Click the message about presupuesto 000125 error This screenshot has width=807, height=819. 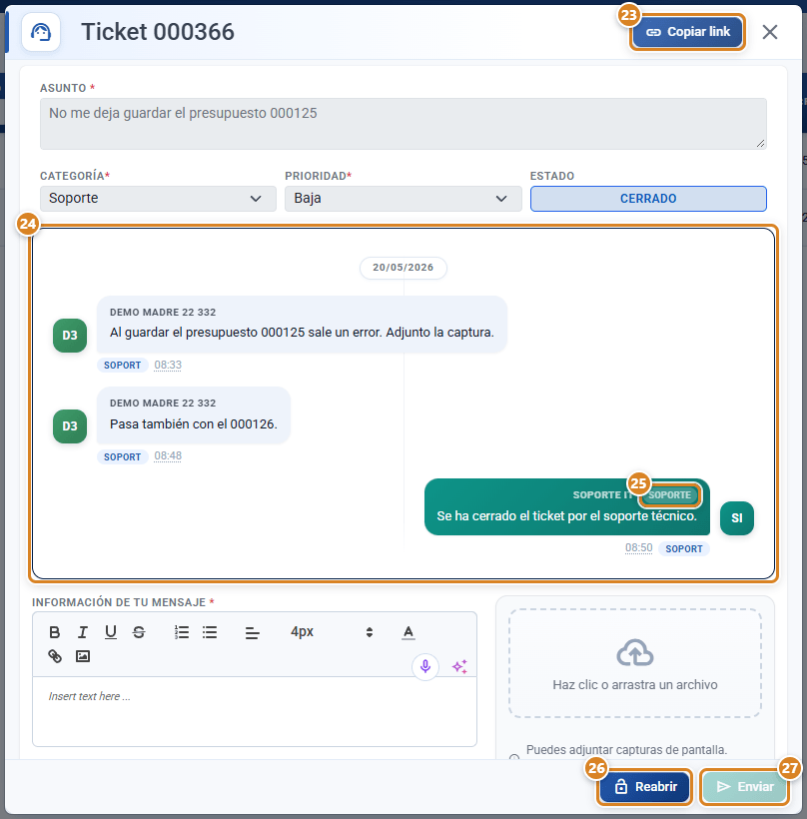click(x=302, y=325)
